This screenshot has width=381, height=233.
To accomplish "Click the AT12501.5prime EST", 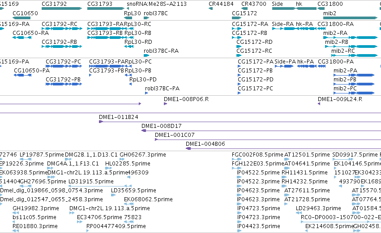I will (287, 159).
